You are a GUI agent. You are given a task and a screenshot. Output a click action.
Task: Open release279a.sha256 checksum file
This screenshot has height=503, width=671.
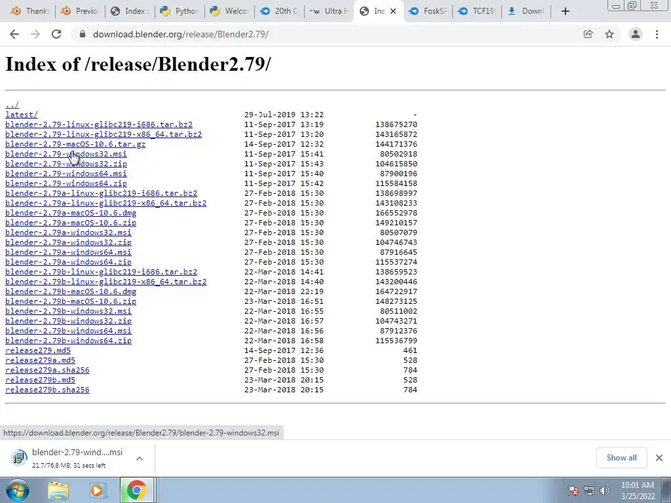click(x=47, y=371)
